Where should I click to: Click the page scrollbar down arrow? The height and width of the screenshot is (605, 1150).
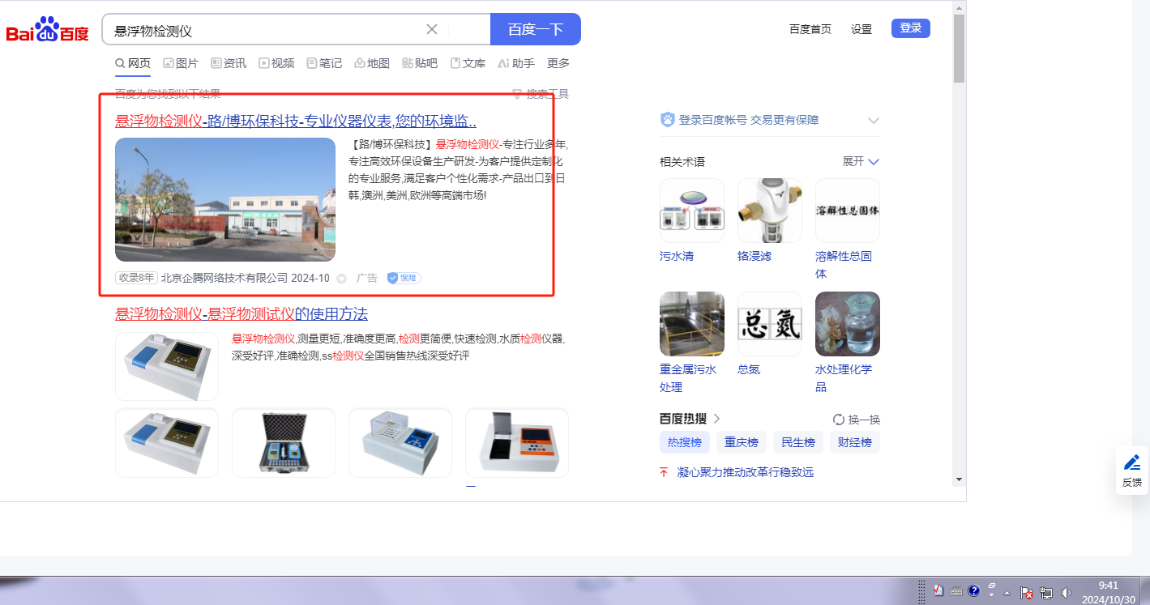click(960, 479)
